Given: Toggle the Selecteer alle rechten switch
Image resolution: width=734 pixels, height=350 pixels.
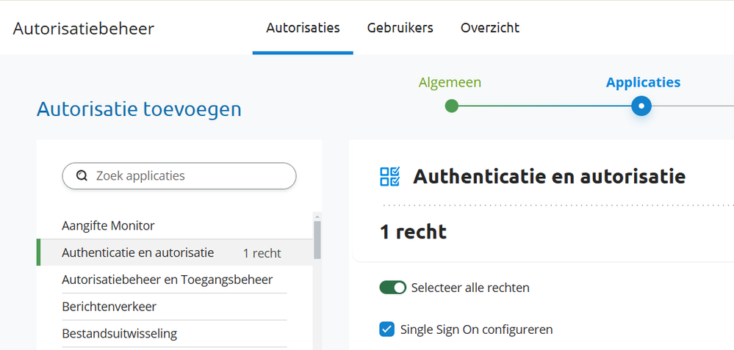Looking at the screenshot, I should (393, 288).
